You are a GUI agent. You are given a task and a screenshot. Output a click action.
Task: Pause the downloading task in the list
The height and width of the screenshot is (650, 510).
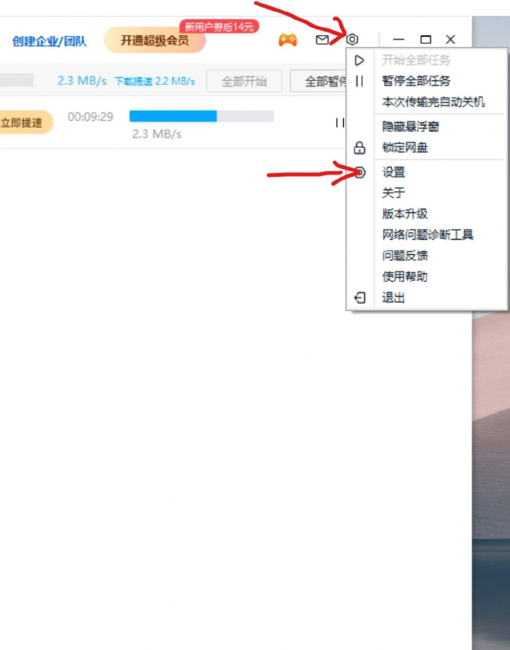point(340,123)
